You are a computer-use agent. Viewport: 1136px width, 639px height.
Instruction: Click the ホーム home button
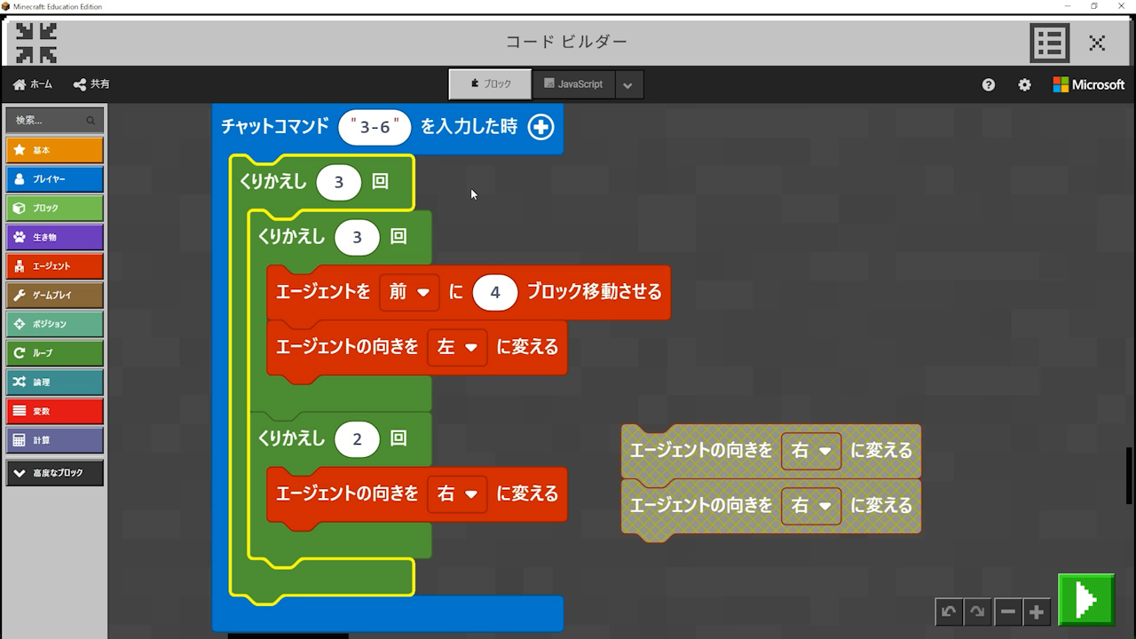click(x=33, y=84)
